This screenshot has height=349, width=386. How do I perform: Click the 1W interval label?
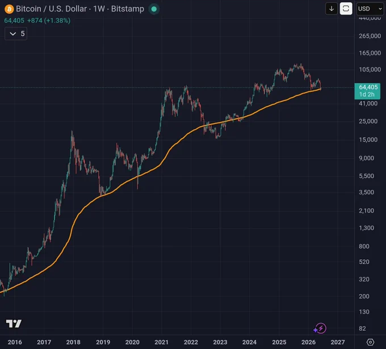99,9
